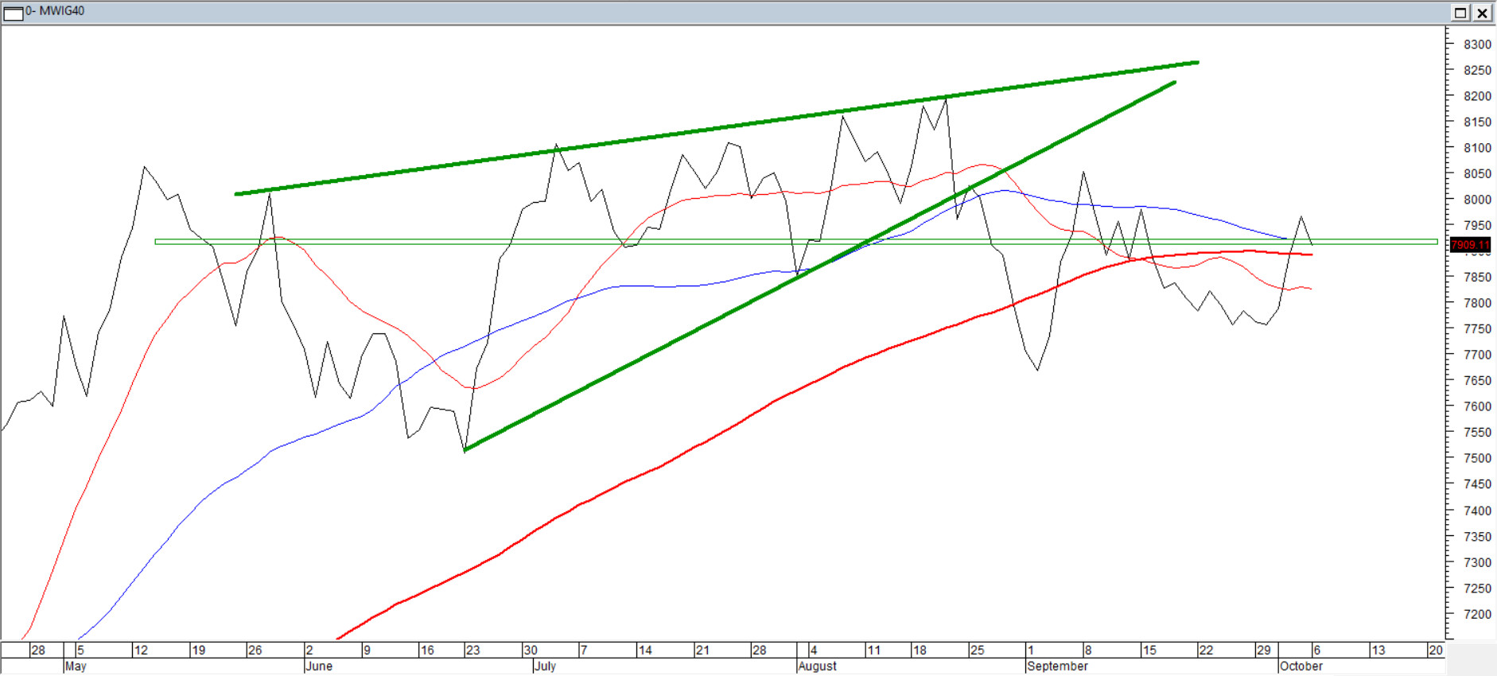Click the August month label on timeline
Screen dimensions: 1497x676
(x=817, y=666)
